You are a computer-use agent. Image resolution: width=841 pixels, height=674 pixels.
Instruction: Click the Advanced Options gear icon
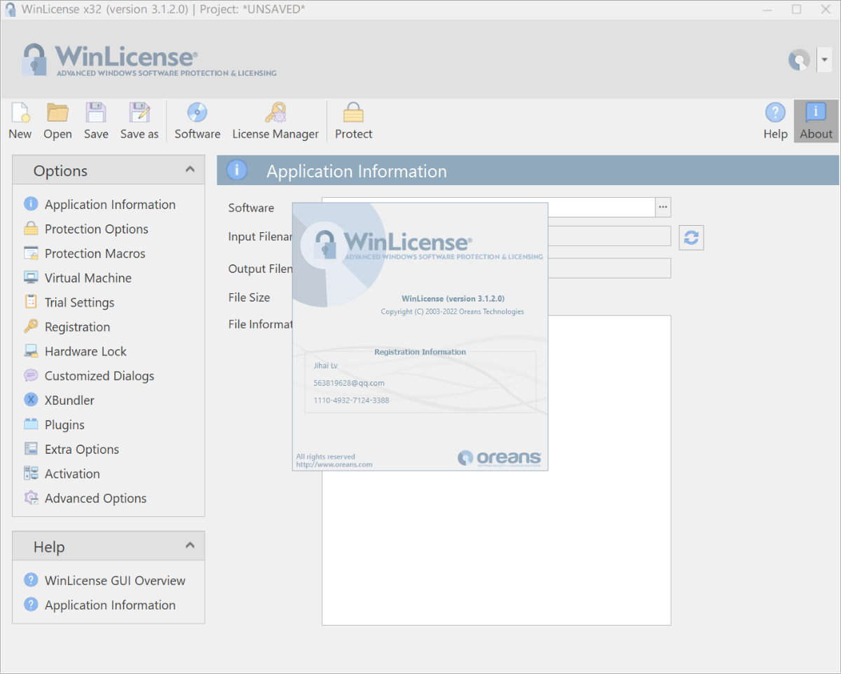pos(31,499)
